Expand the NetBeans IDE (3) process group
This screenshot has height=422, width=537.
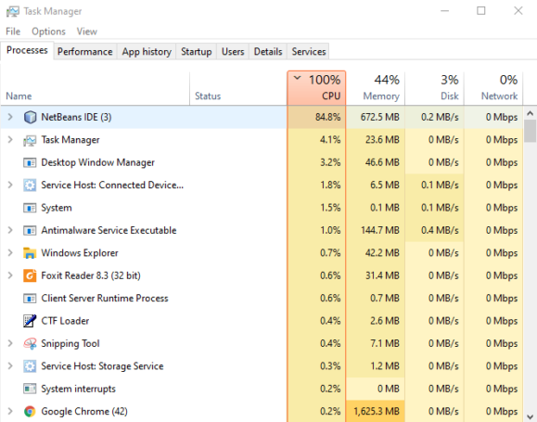point(10,117)
